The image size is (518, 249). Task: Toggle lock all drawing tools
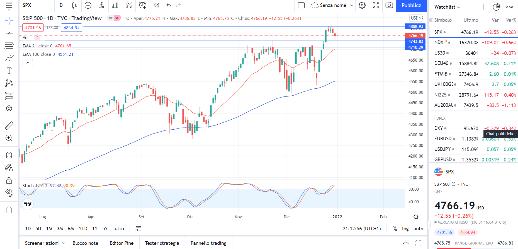pos(9,180)
